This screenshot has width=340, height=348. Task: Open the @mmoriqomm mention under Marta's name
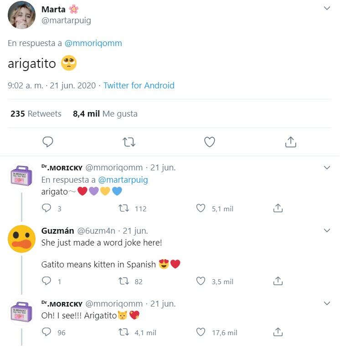click(93, 43)
